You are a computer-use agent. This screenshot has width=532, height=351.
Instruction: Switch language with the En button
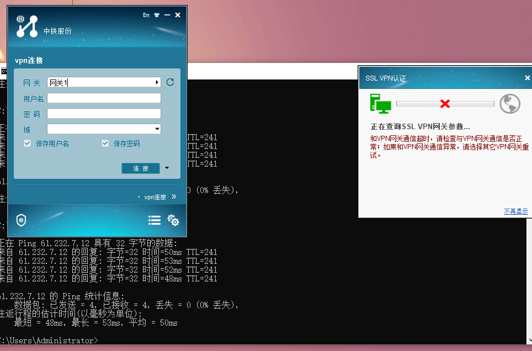(146, 15)
